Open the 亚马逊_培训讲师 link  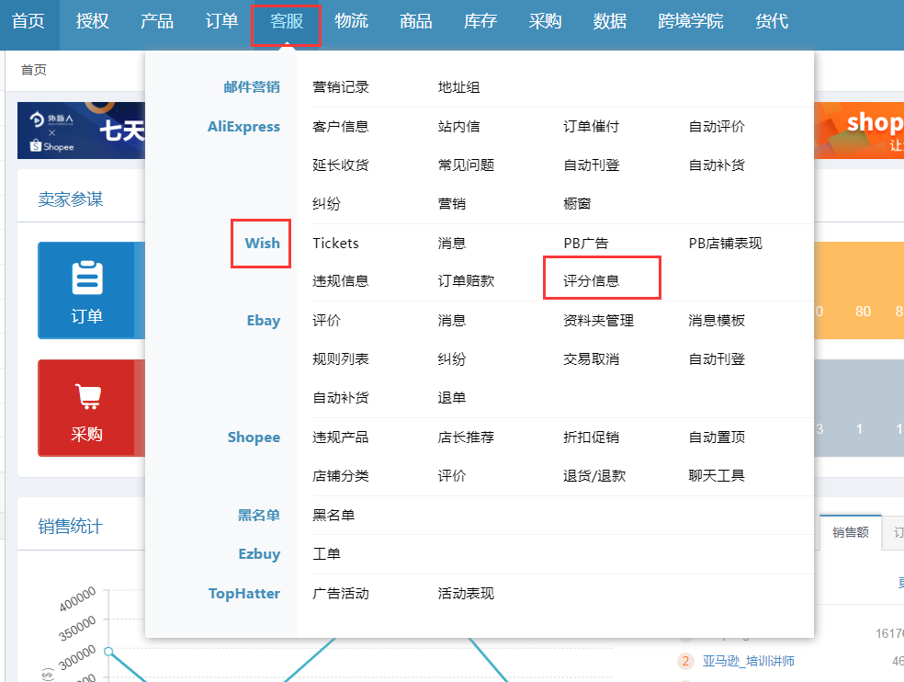click(x=749, y=661)
